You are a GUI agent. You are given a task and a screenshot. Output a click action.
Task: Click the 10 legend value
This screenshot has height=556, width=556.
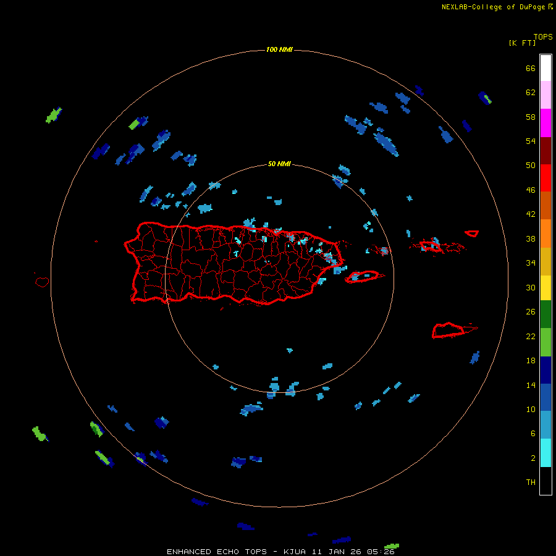(531, 410)
